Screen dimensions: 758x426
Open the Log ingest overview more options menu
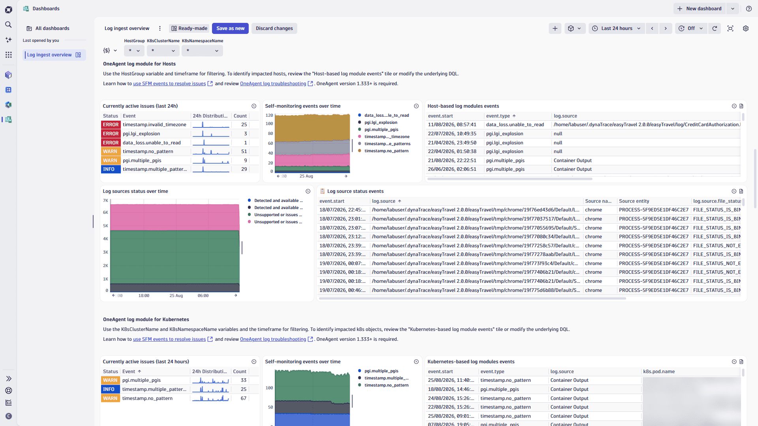pyautogui.click(x=160, y=28)
